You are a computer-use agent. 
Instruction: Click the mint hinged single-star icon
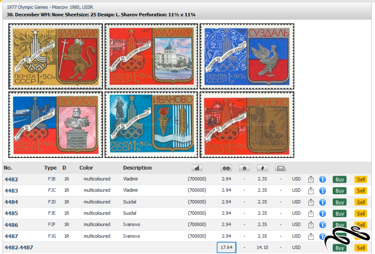tap(244, 168)
